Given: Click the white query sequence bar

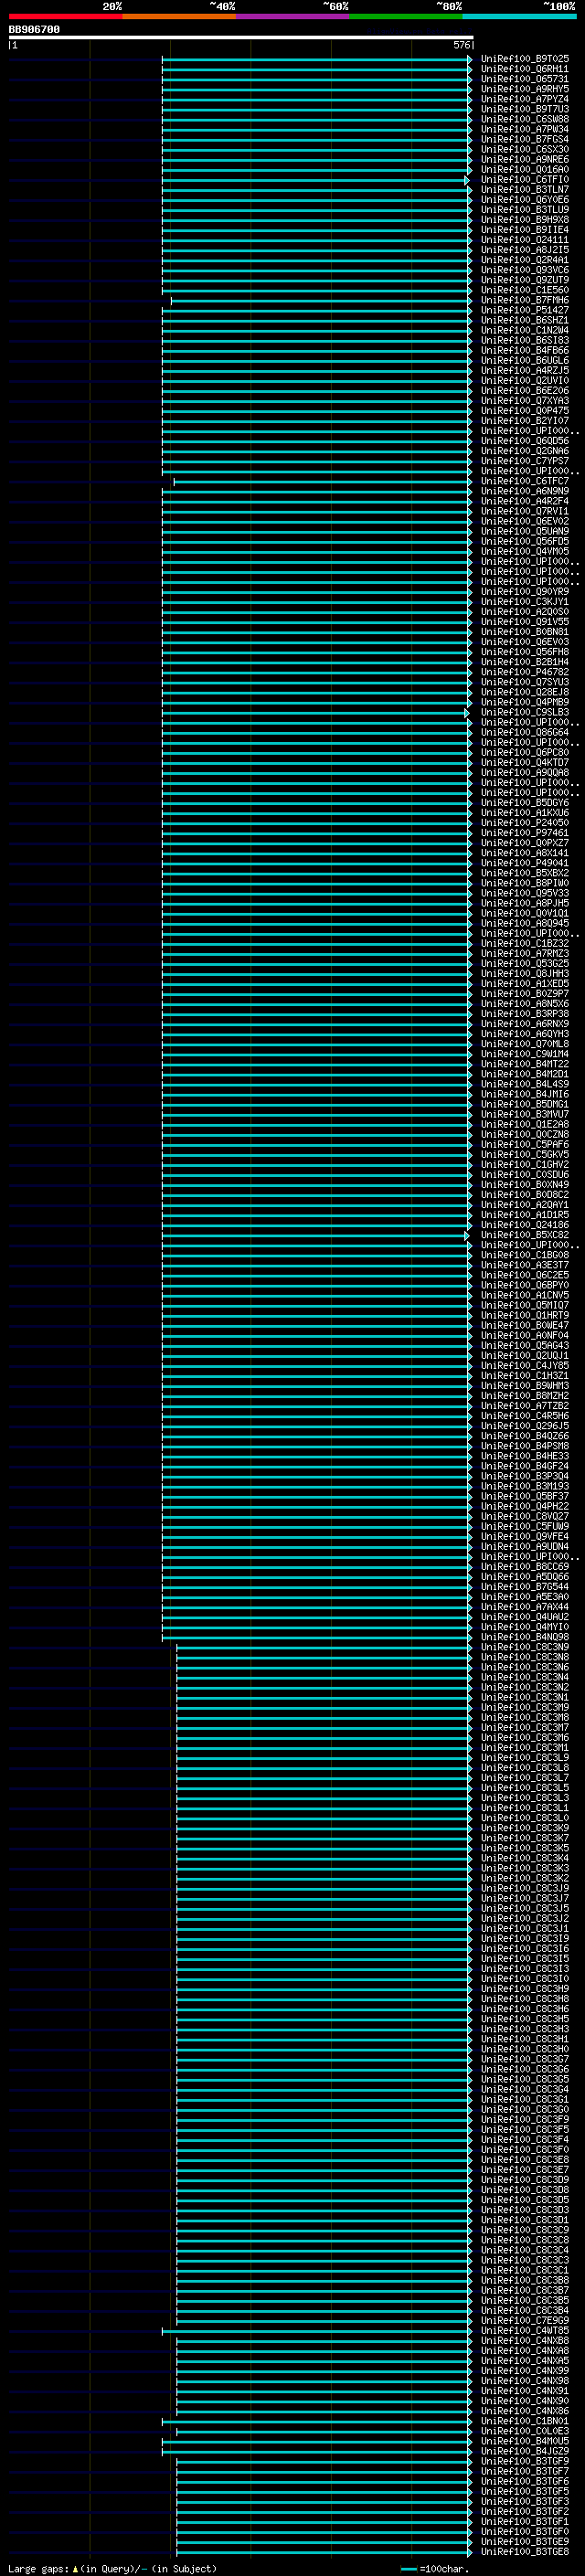Looking at the screenshot, I should coord(241,38).
